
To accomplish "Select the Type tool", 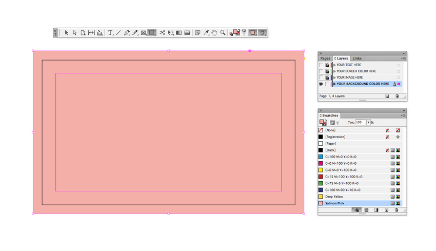I will pos(110,33).
